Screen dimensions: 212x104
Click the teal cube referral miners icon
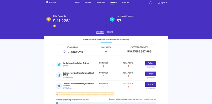coord(112,19)
